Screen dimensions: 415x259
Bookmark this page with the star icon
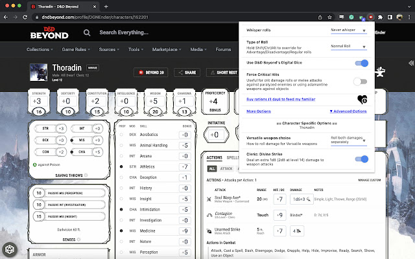[x=329, y=17]
